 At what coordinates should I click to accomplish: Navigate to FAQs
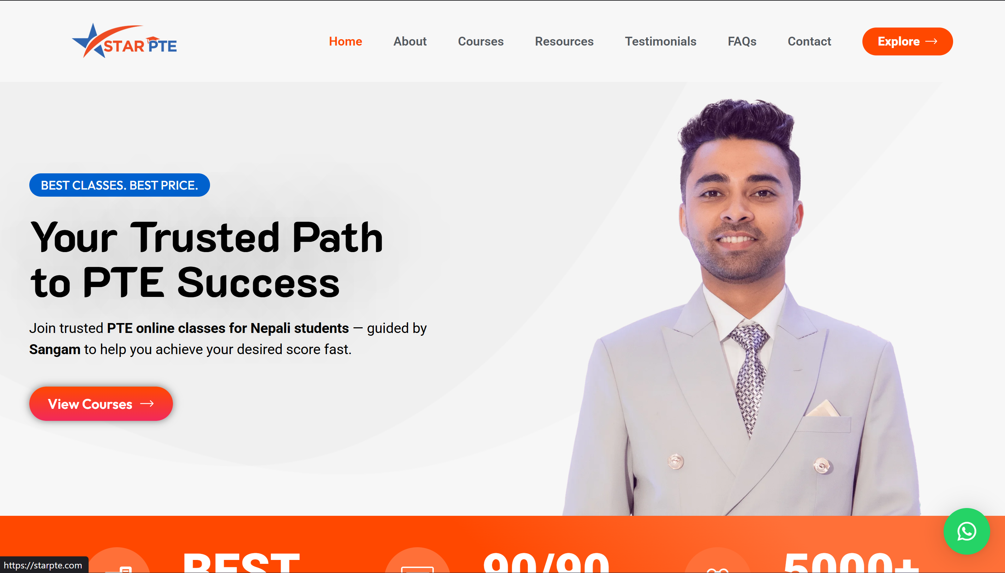[x=742, y=41]
